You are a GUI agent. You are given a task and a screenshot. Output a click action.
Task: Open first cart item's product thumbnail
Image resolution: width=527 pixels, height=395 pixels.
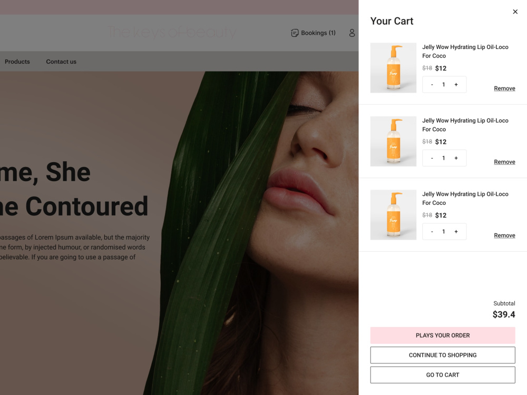[393, 68]
